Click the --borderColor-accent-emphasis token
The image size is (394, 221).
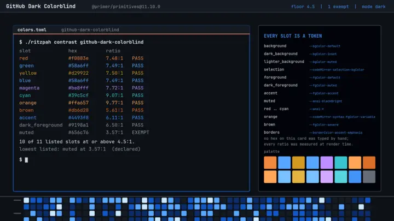pyautogui.click(x=336, y=133)
